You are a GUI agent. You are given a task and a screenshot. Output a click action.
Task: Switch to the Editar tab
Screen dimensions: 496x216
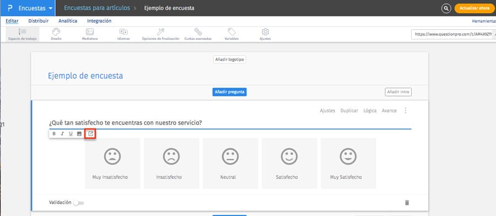pos(12,21)
